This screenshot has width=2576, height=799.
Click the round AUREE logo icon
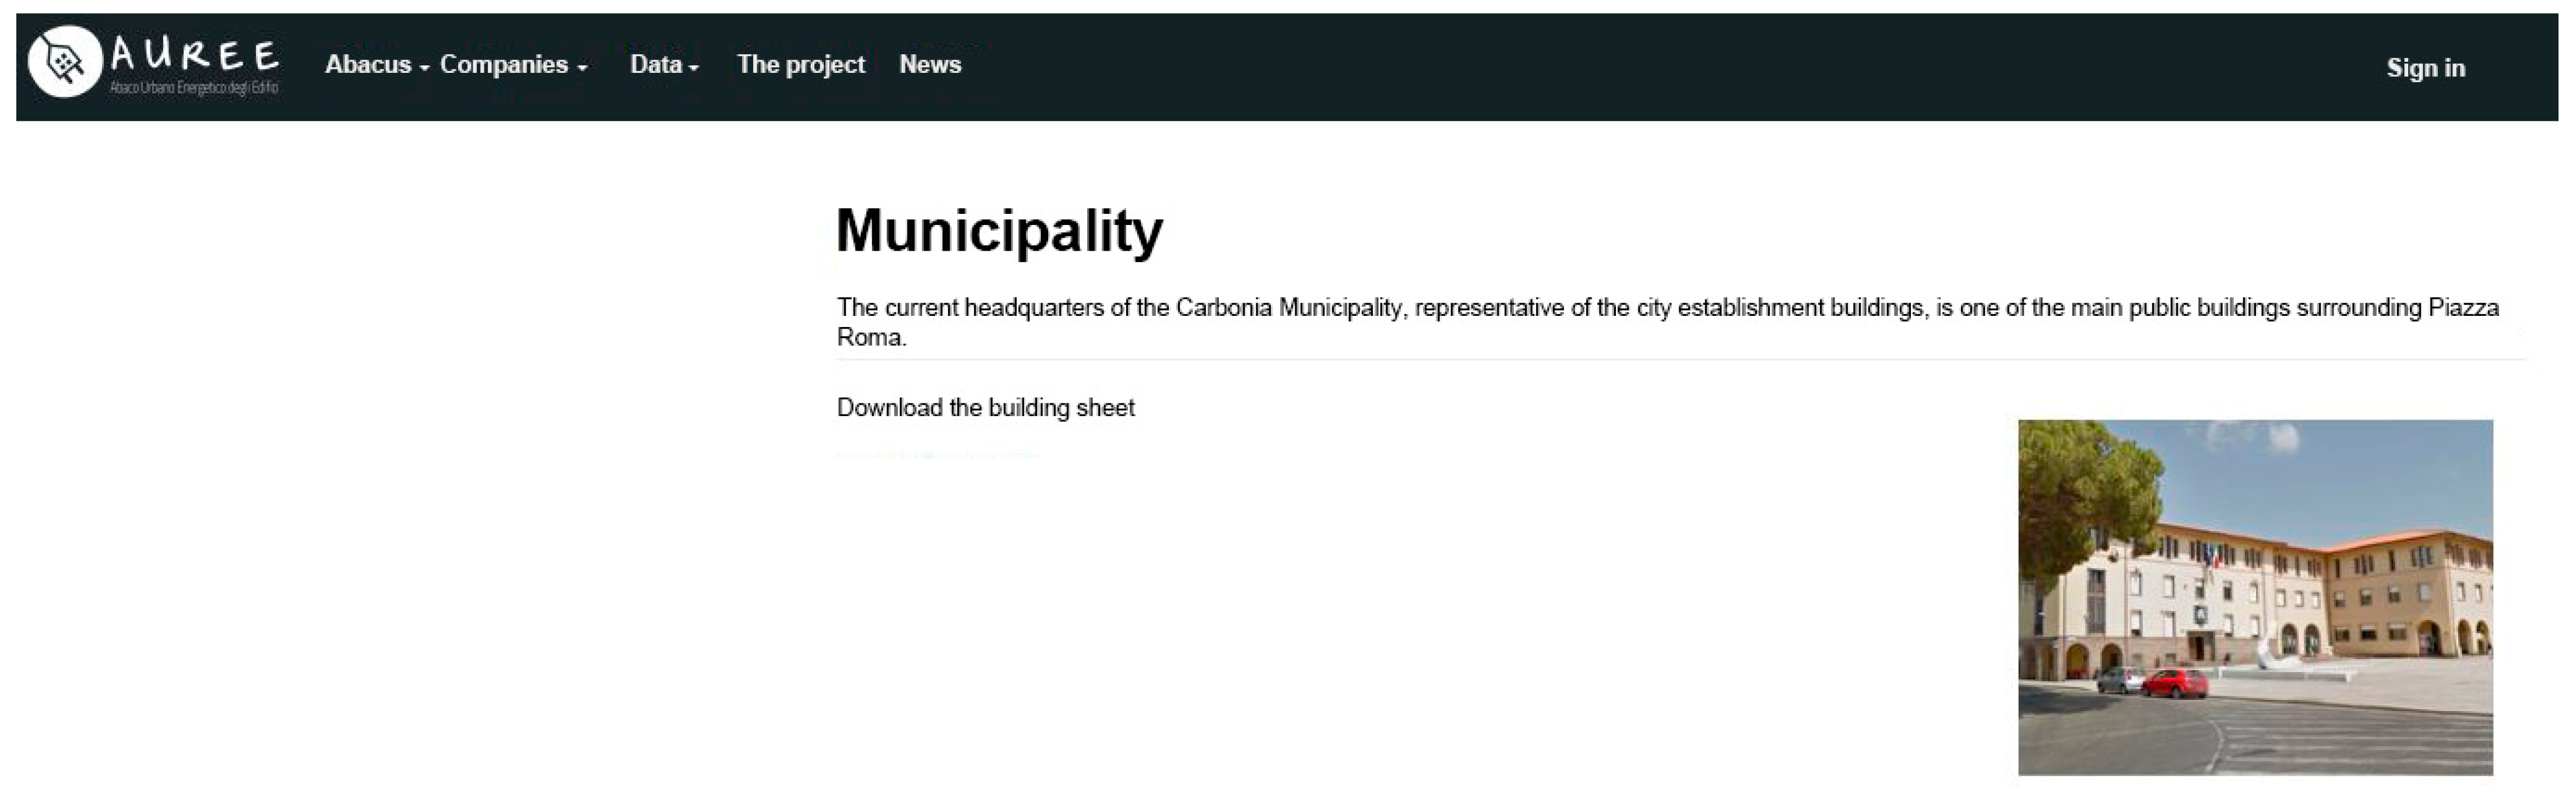pyautogui.click(x=65, y=61)
